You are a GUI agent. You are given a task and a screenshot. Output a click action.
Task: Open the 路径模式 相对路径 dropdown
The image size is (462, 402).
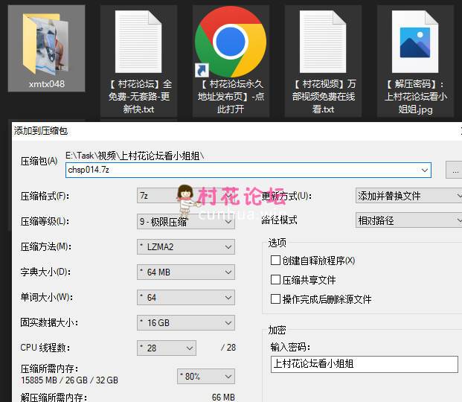point(408,220)
